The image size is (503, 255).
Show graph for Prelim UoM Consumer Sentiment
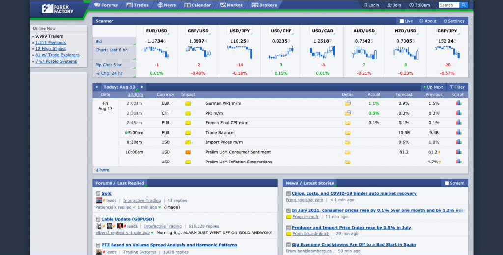(x=458, y=151)
